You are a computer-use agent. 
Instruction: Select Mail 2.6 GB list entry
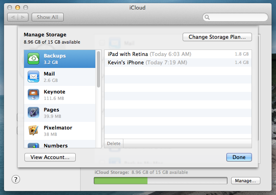60,77
